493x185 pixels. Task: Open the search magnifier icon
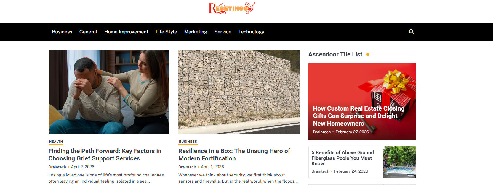(x=411, y=32)
